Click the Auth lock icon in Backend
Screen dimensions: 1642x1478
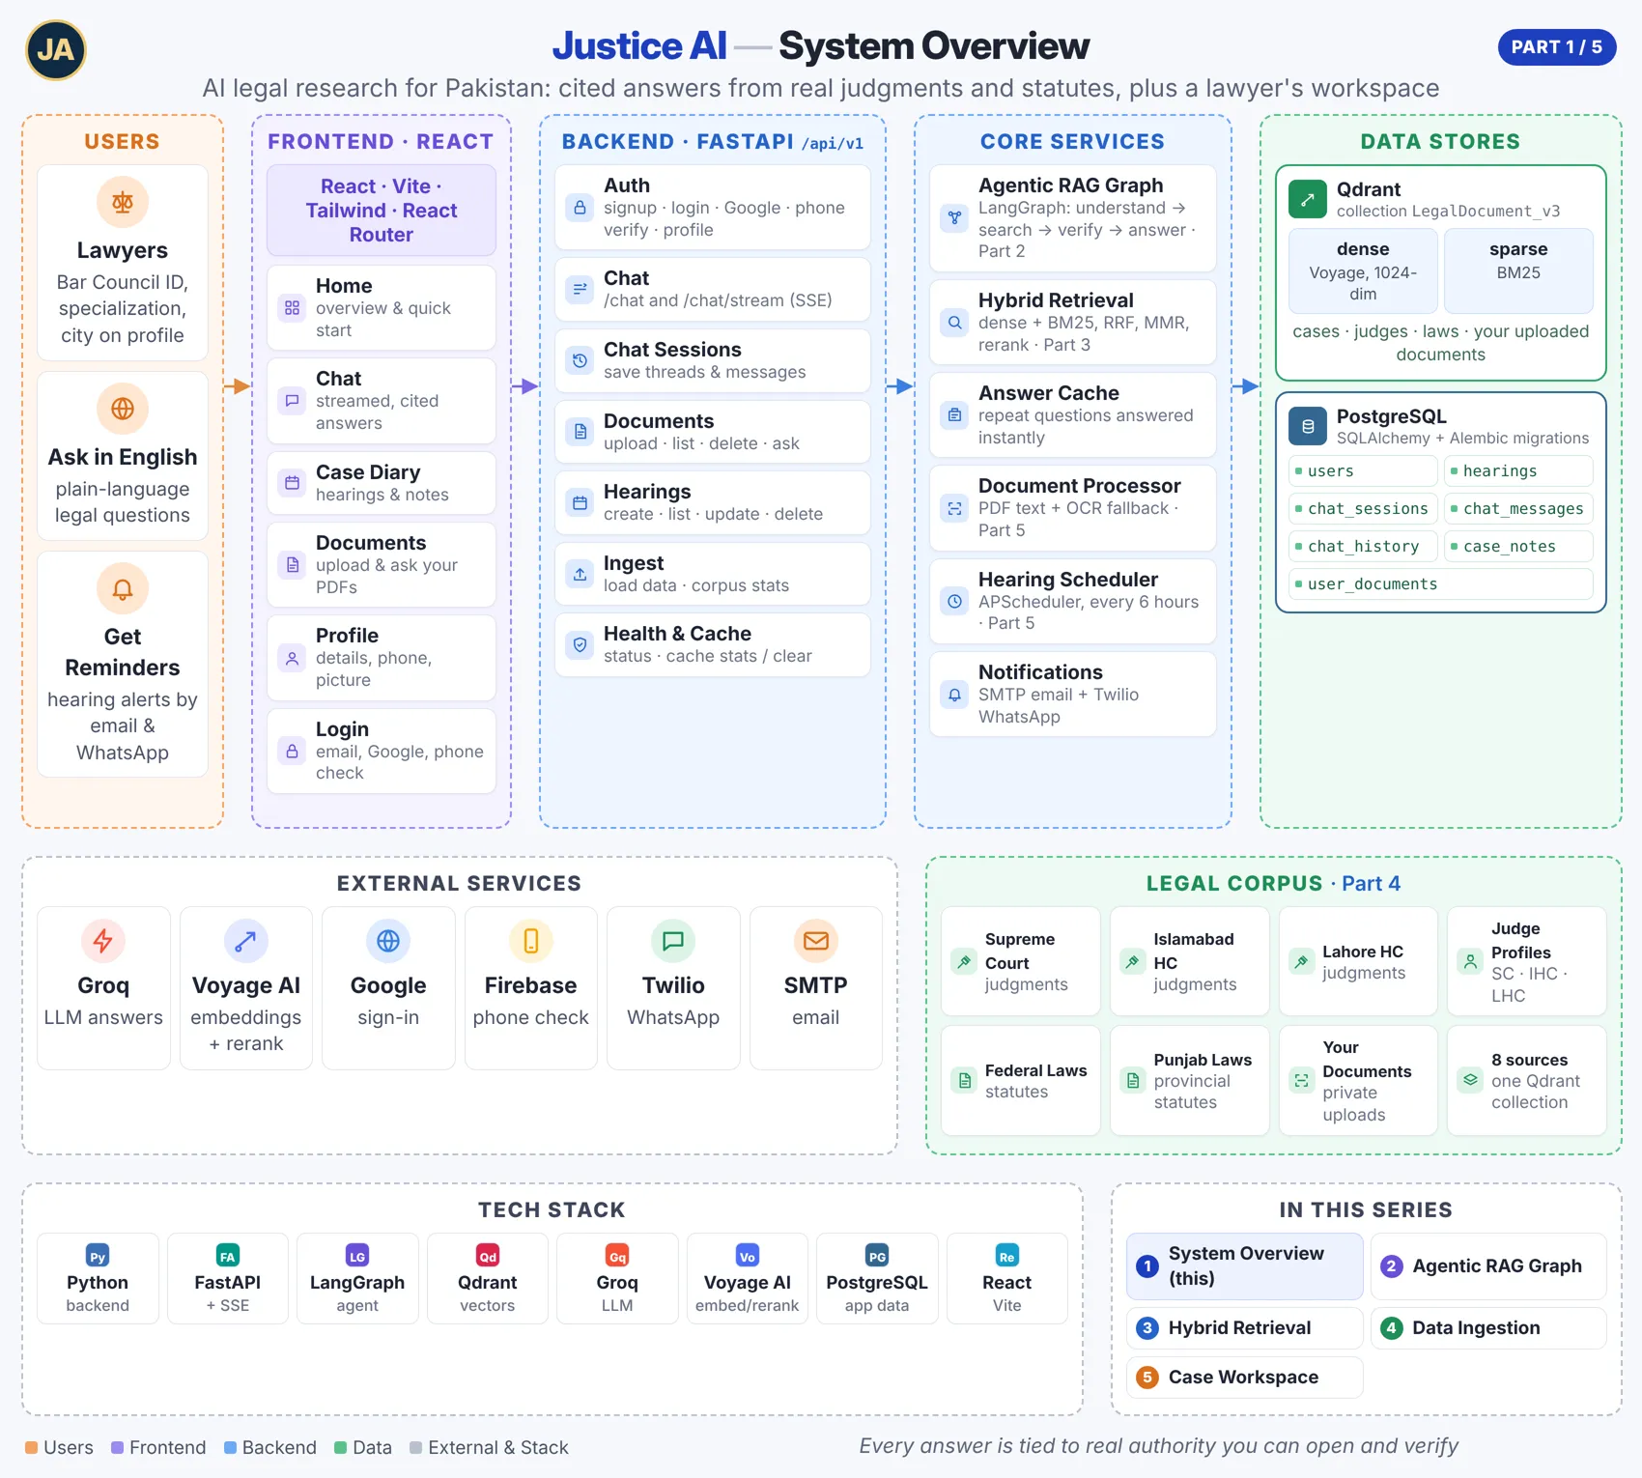[x=580, y=208]
